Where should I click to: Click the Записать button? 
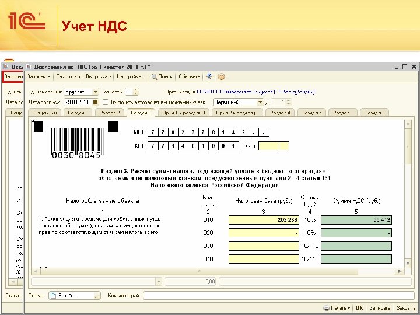[x=380, y=308]
